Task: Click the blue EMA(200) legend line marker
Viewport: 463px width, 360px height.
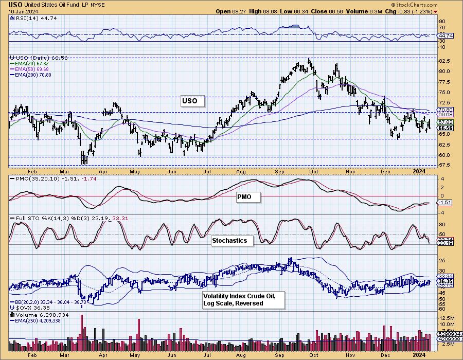Action: 12,75
